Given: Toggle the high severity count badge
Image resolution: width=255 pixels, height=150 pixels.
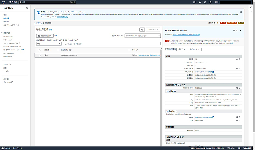Looking at the screenshot, I should [x=223, y=23].
